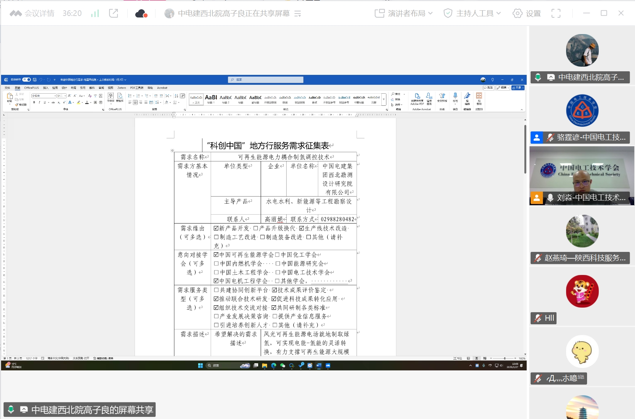The height and width of the screenshot is (419, 635).
Task: Open Word from the Windows taskbar
Action: click(319, 365)
